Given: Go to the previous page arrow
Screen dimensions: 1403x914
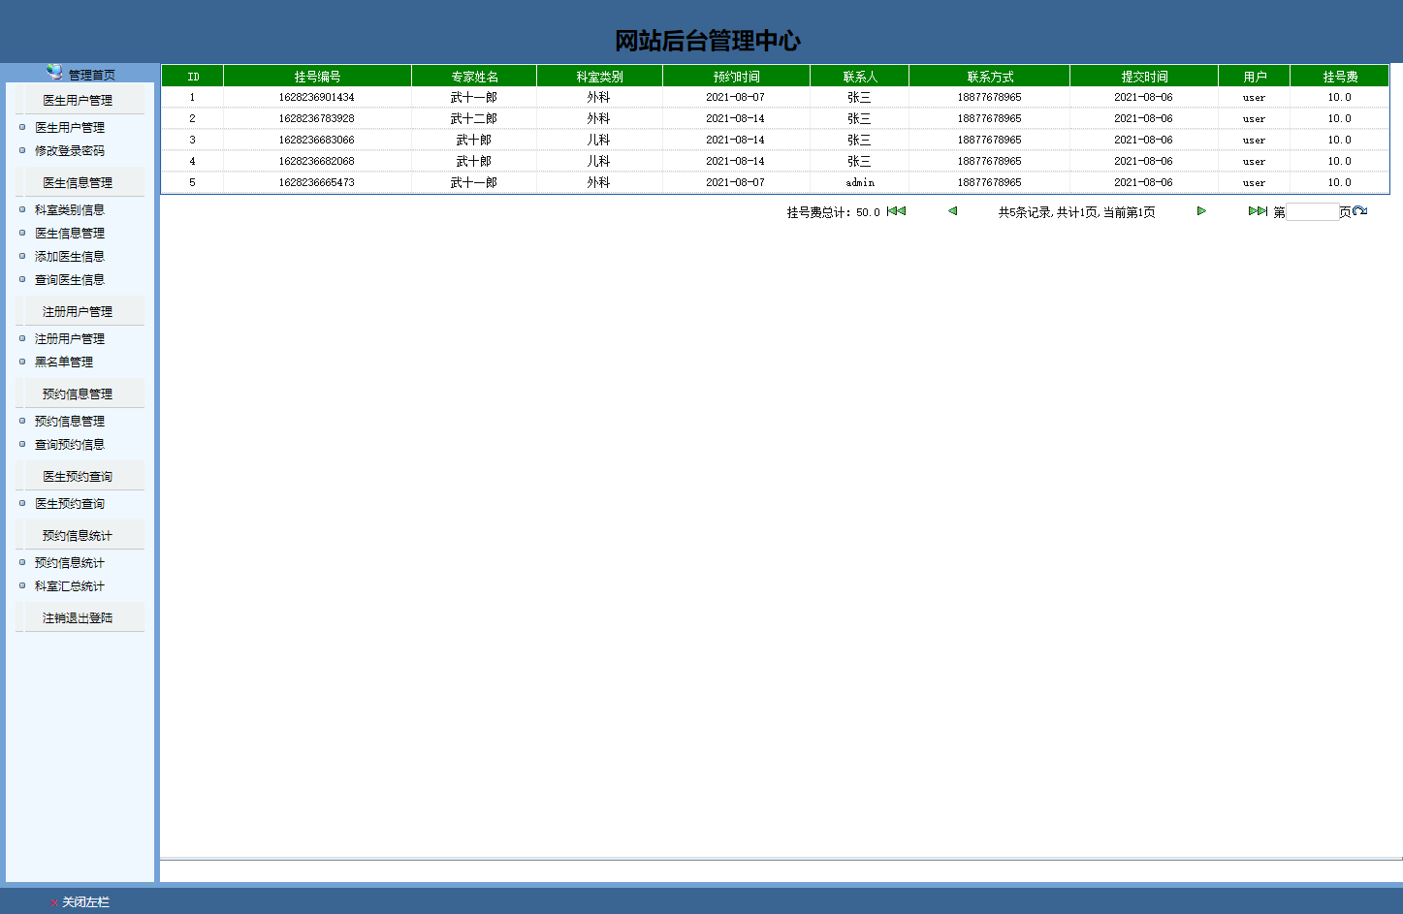Looking at the screenshot, I should coord(952,211).
